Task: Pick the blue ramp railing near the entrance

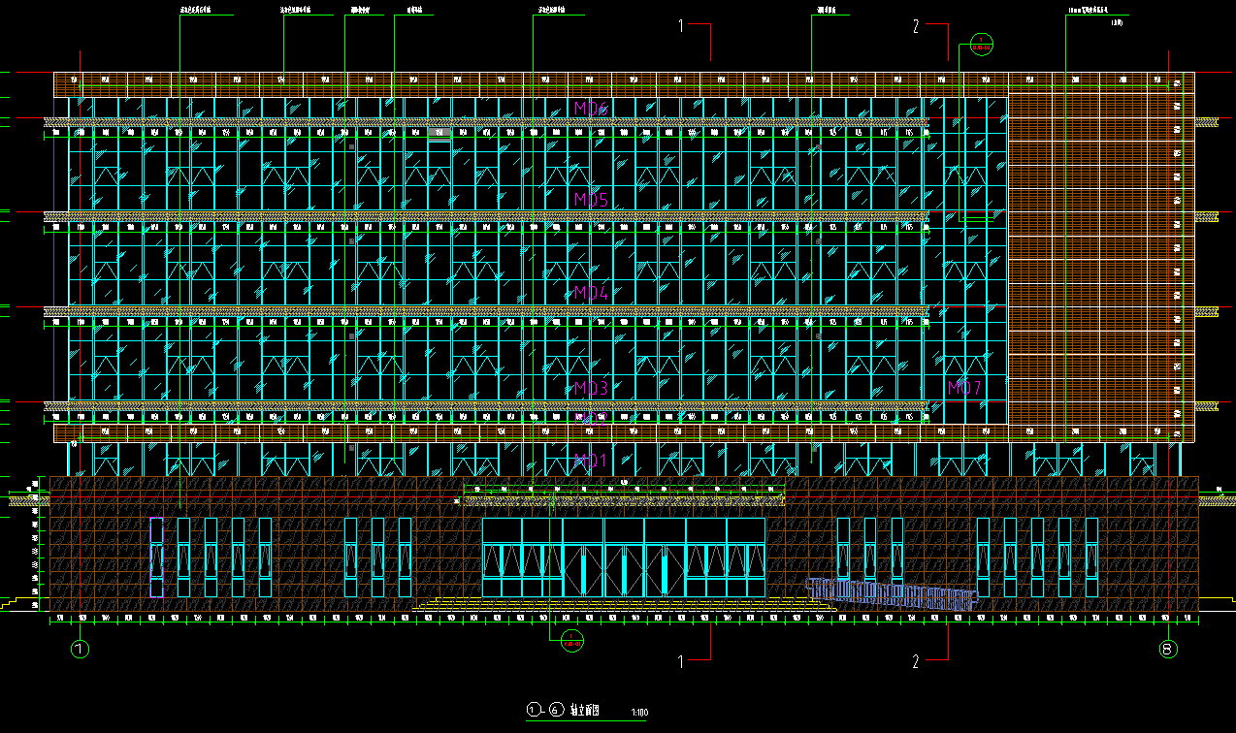Action: pos(893,593)
